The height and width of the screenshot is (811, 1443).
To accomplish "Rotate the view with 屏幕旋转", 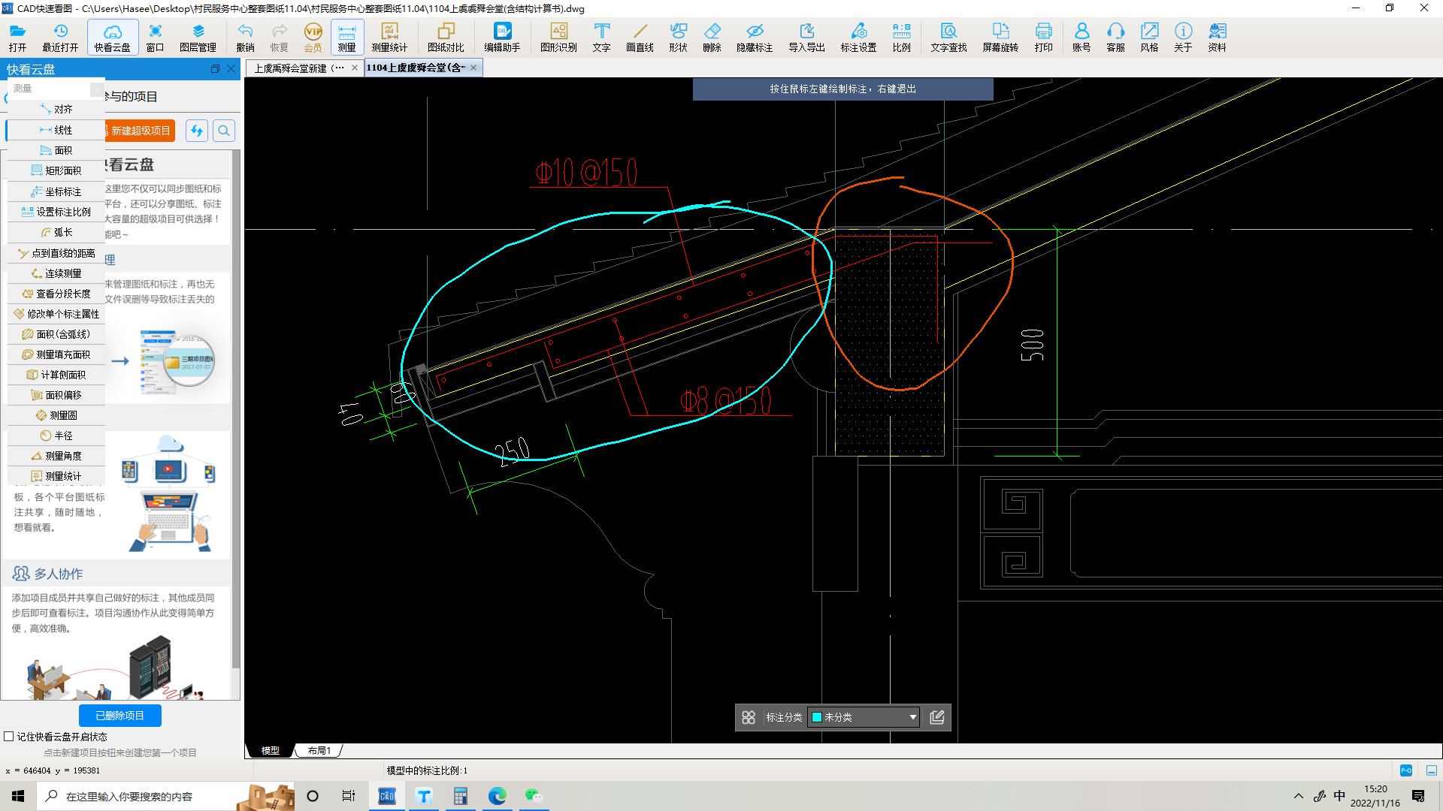I will pos(1000,37).
